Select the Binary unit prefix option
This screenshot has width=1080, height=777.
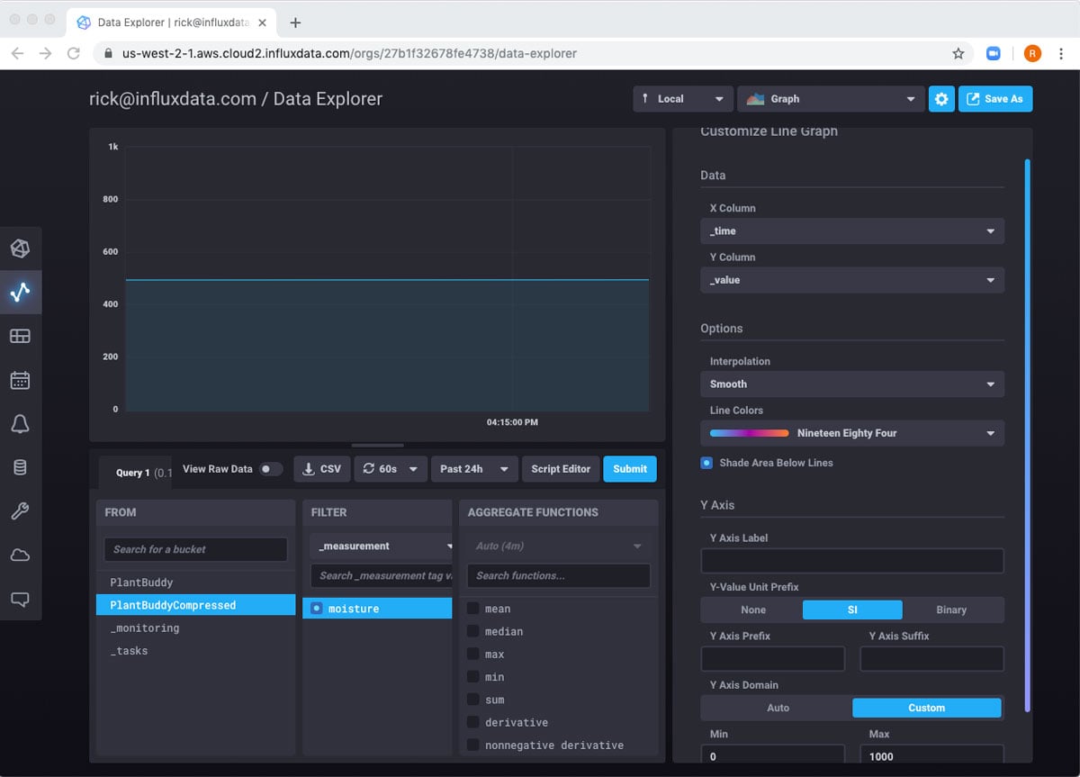[951, 610]
